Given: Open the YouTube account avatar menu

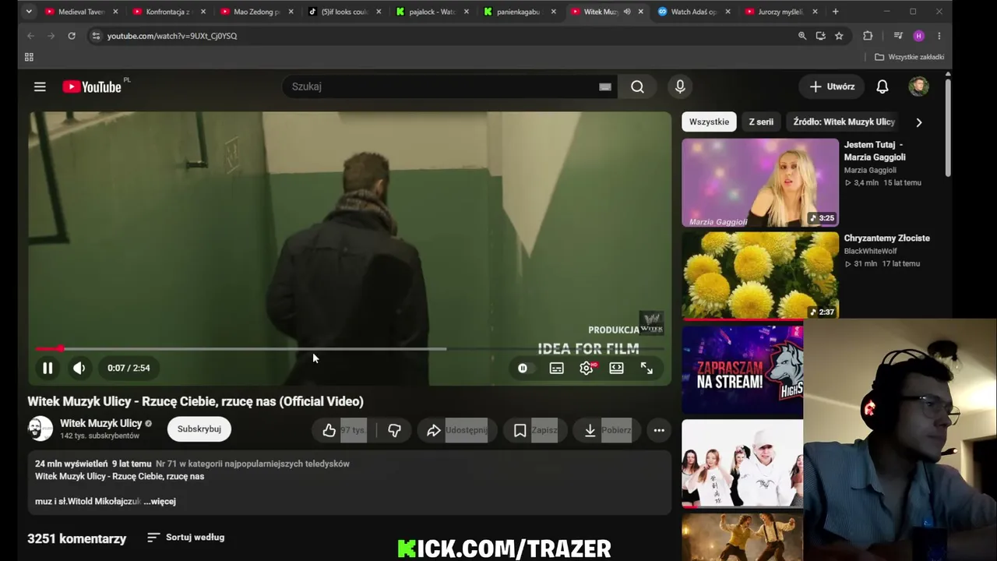Looking at the screenshot, I should pyautogui.click(x=919, y=86).
